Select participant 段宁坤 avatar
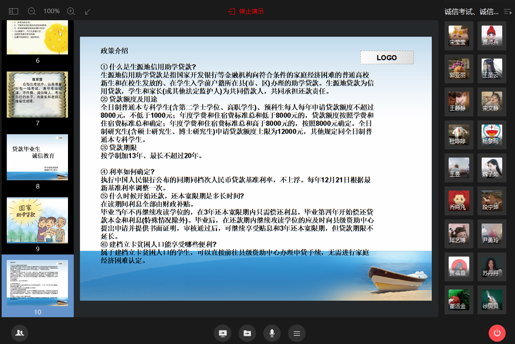This screenshot has height=344, width=515. pyautogui.click(x=492, y=201)
